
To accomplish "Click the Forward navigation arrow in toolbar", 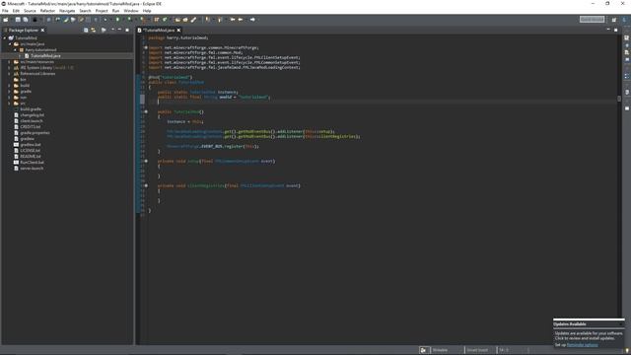I will pos(252,20).
